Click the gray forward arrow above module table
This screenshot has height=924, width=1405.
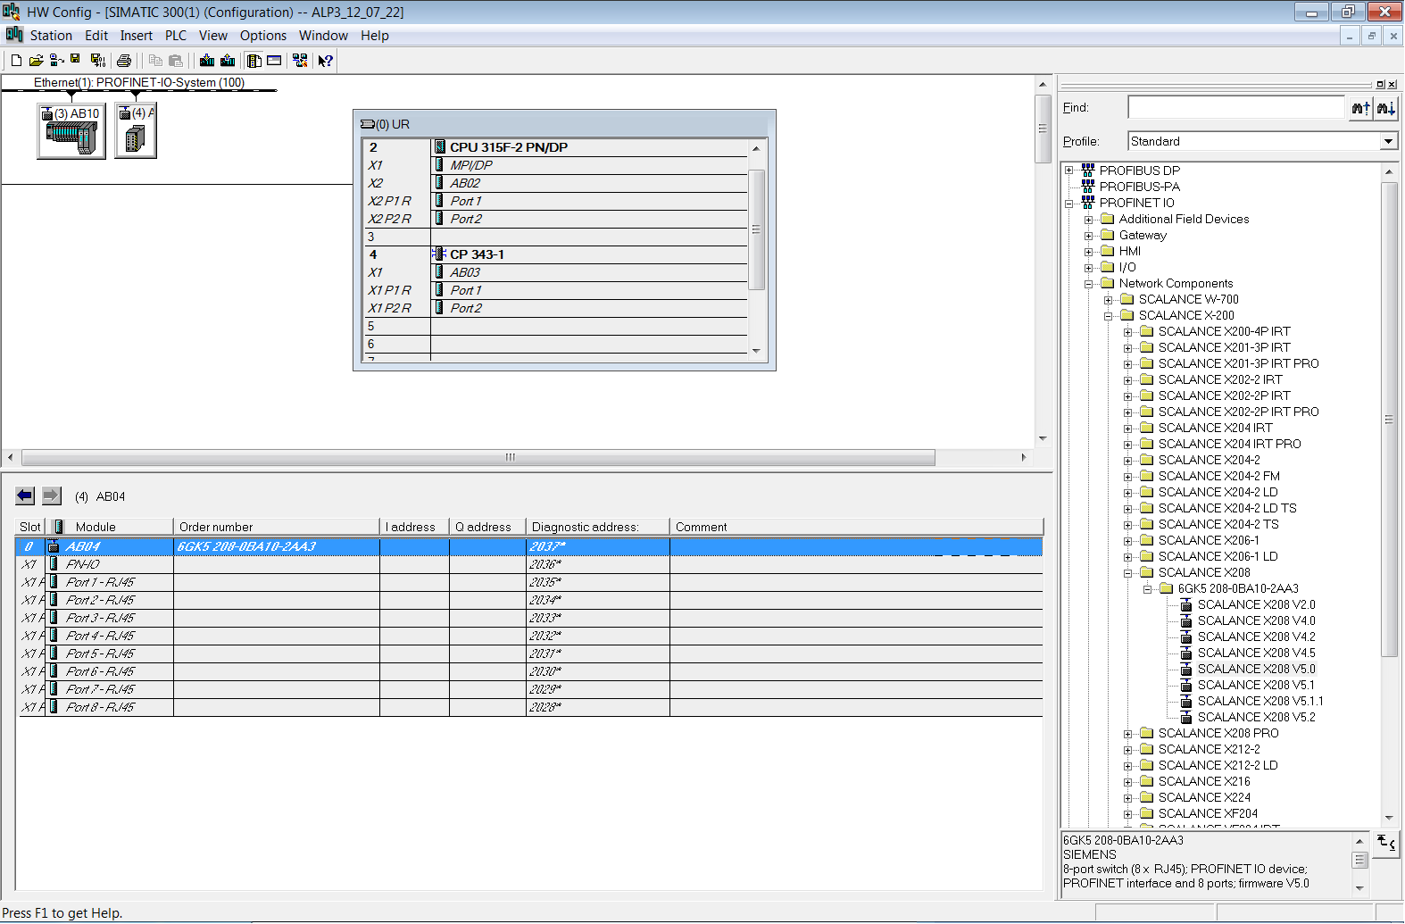(52, 495)
